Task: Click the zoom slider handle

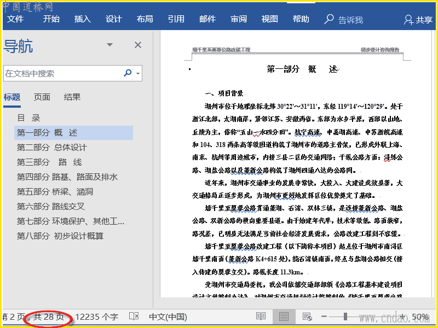Action: tap(345, 317)
